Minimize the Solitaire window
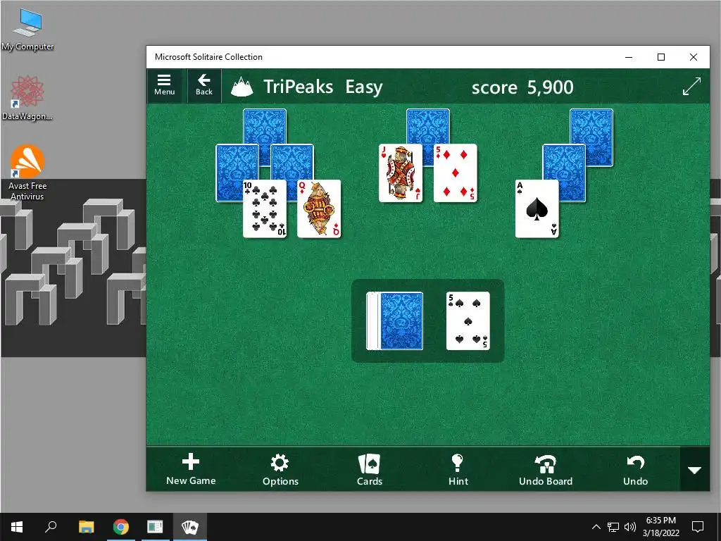 (x=629, y=57)
